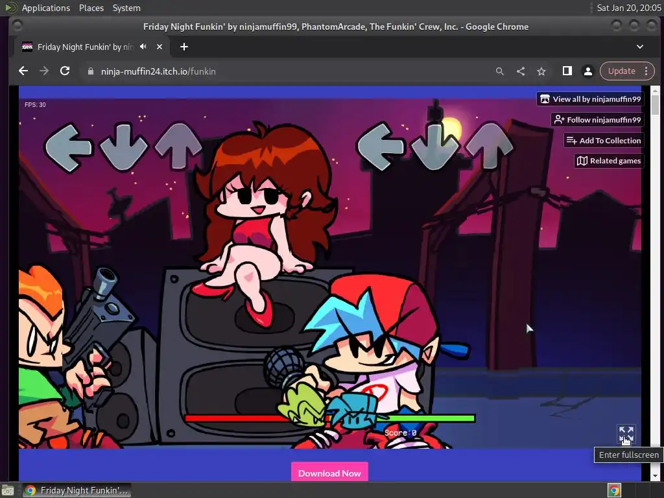Open a new tab with plus button
664x498 pixels.
(x=184, y=47)
